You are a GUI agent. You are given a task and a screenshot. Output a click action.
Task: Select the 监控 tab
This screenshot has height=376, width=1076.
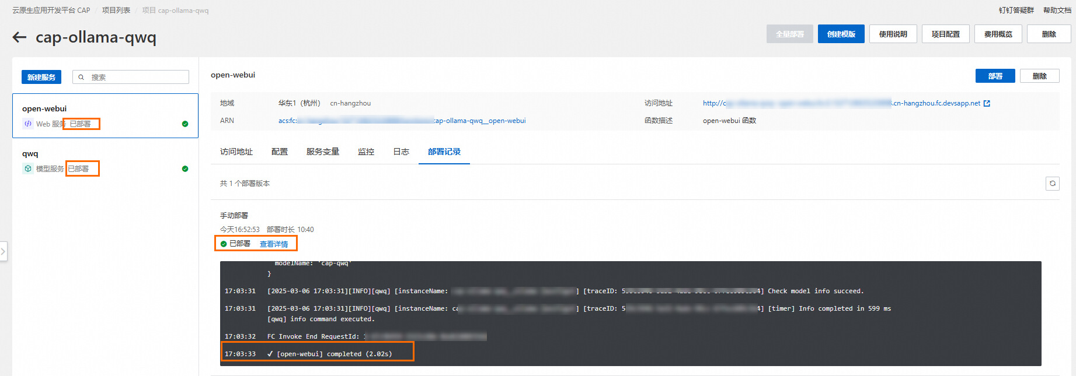click(365, 152)
